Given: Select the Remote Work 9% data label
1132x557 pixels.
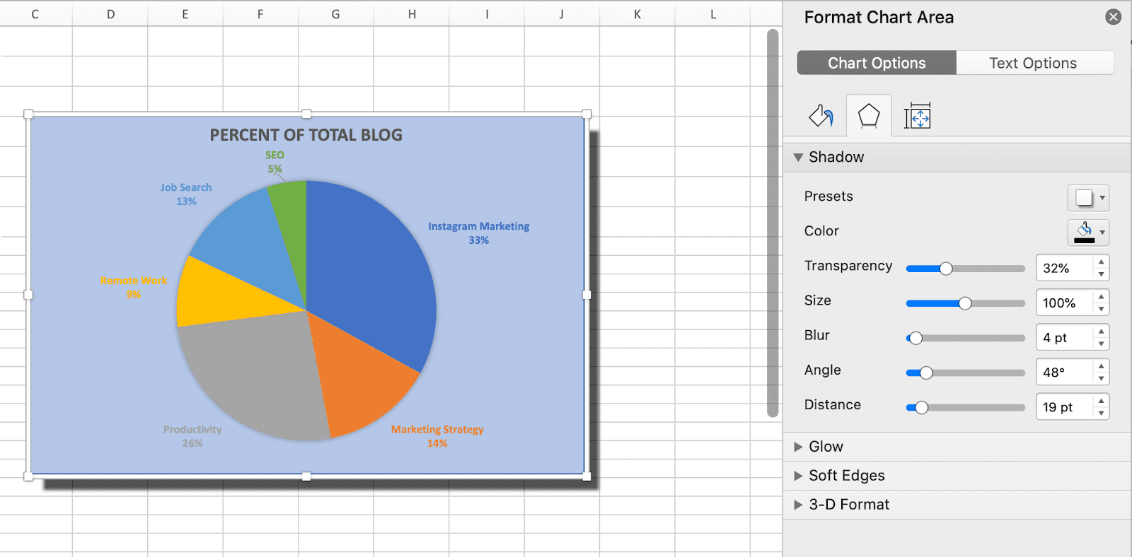Looking at the screenshot, I should pos(134,288).
